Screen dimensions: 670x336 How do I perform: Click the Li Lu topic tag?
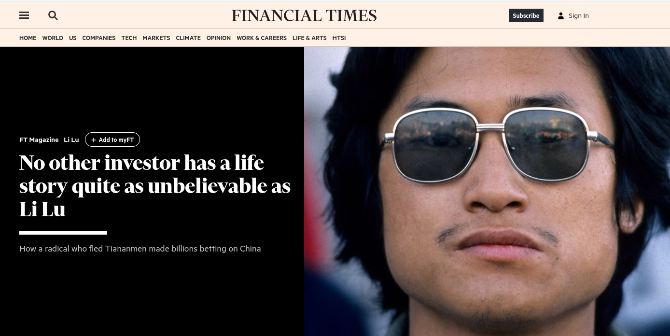pyautogui.click(x=71, y=140)
